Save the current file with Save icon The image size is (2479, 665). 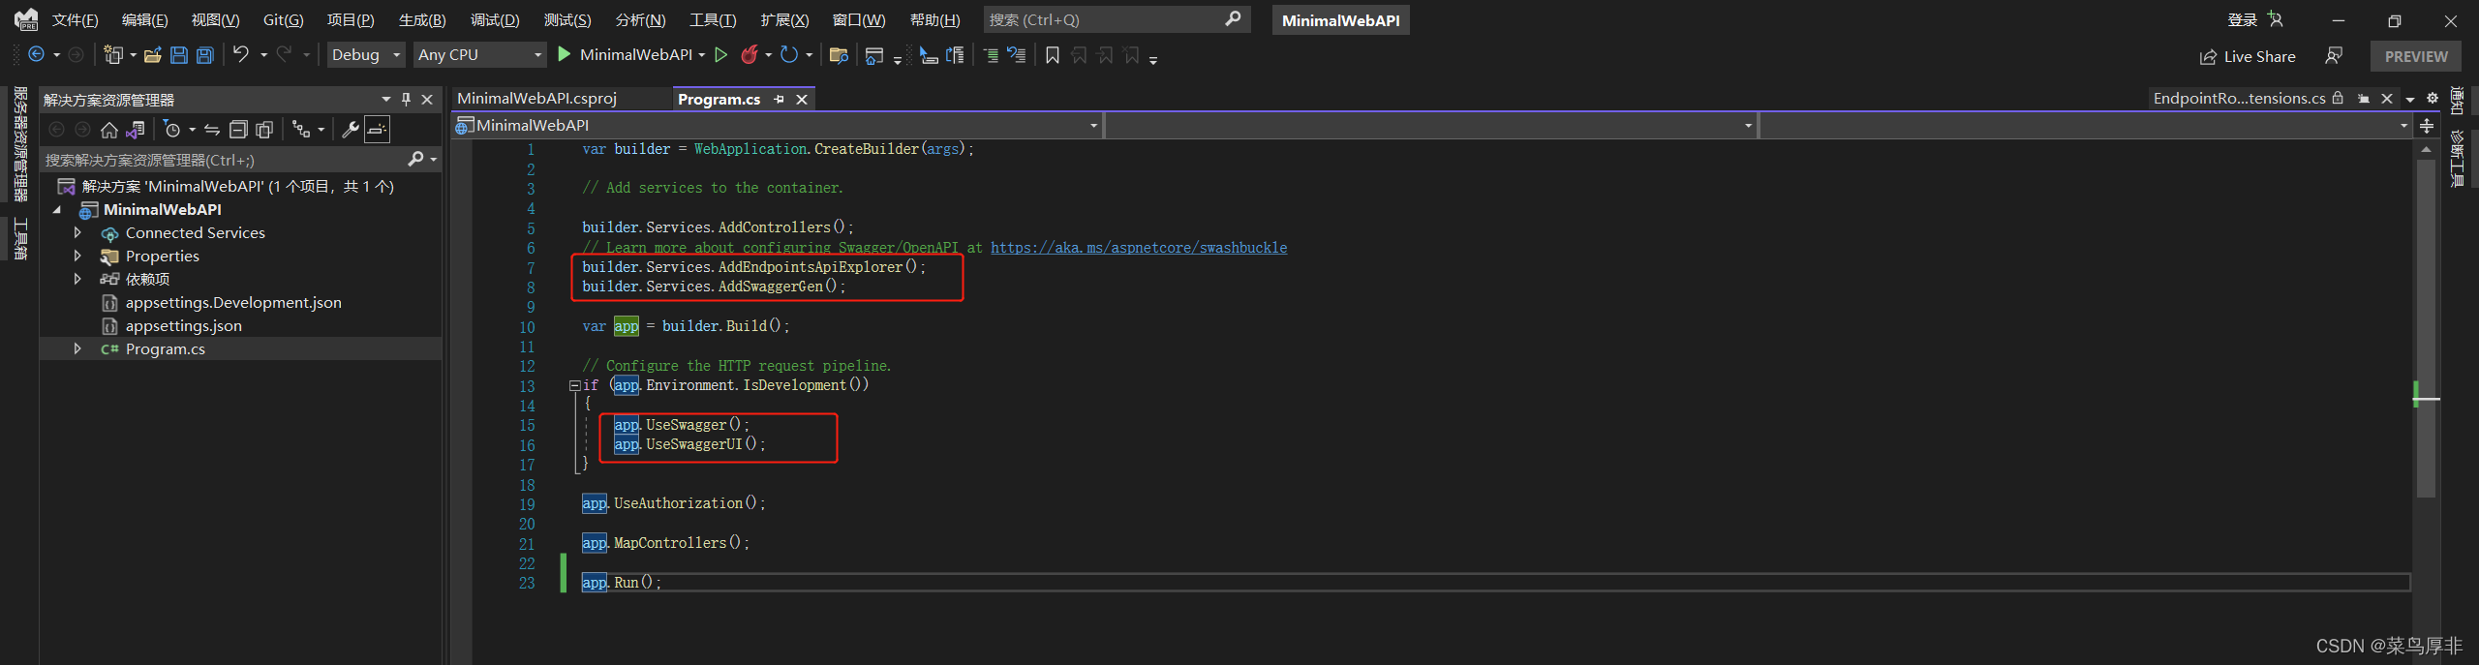(179, 55)
